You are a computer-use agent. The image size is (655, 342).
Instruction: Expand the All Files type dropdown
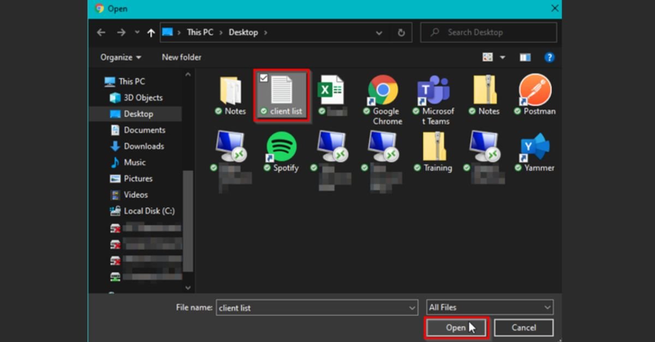click(x=490, y=307)
